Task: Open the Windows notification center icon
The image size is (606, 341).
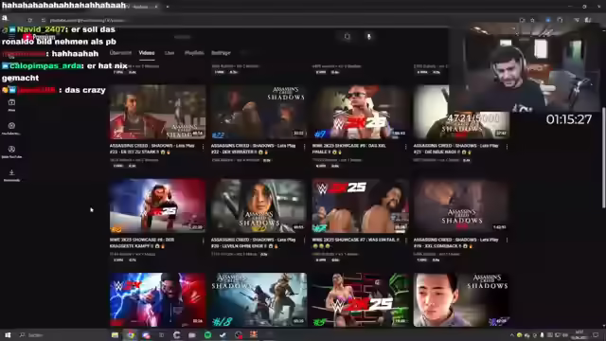Action: [x=596, y=334]
